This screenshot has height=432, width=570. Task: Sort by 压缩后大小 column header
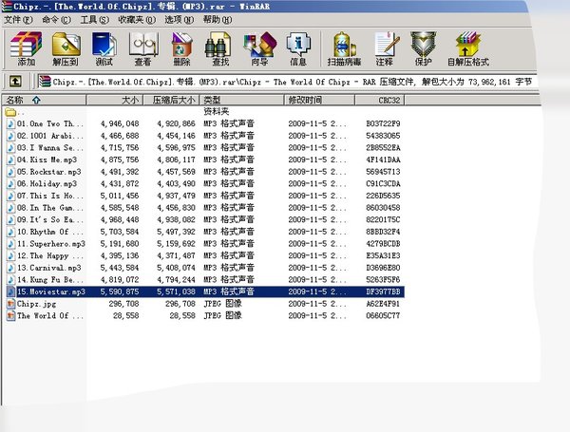click(x=171, y=100)
